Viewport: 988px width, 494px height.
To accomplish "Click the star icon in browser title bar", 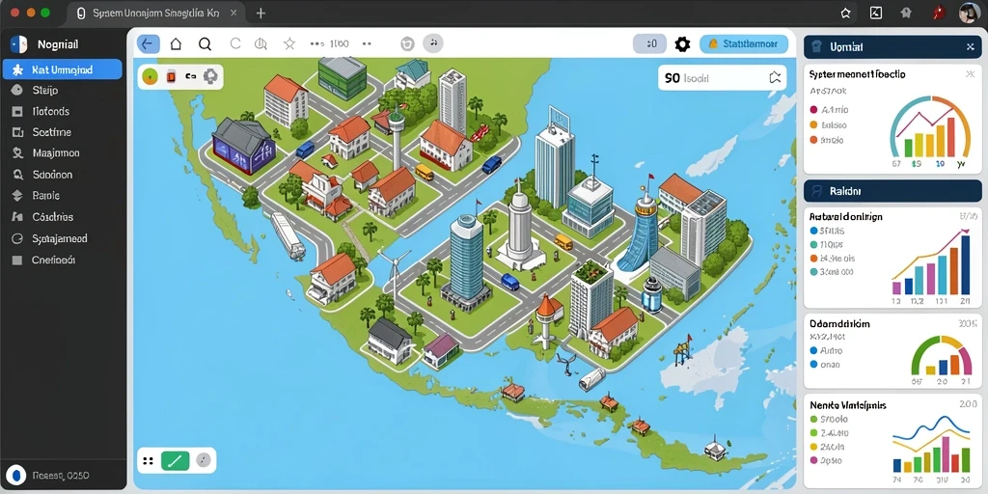I will coord(845,13).
